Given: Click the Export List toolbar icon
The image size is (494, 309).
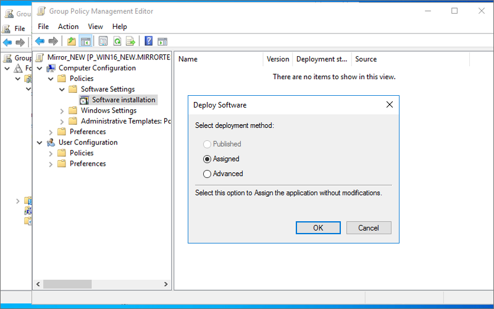Looking at the screenshot, I should click(x=130, y=41).
